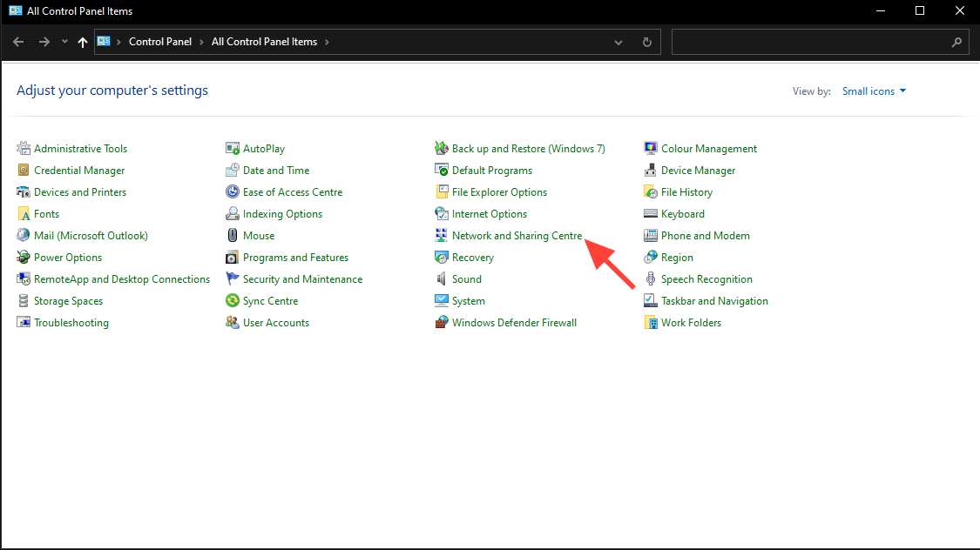Go up one level with Up arrow
The height and width of the screenshot is (550, 980).
[83, 42]
